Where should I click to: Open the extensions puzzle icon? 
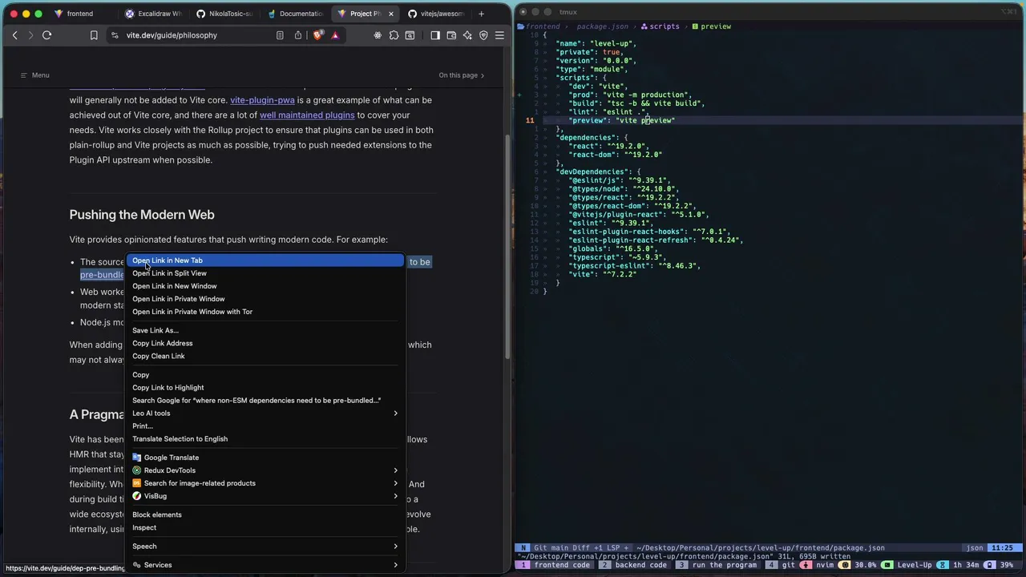point(394,35)
